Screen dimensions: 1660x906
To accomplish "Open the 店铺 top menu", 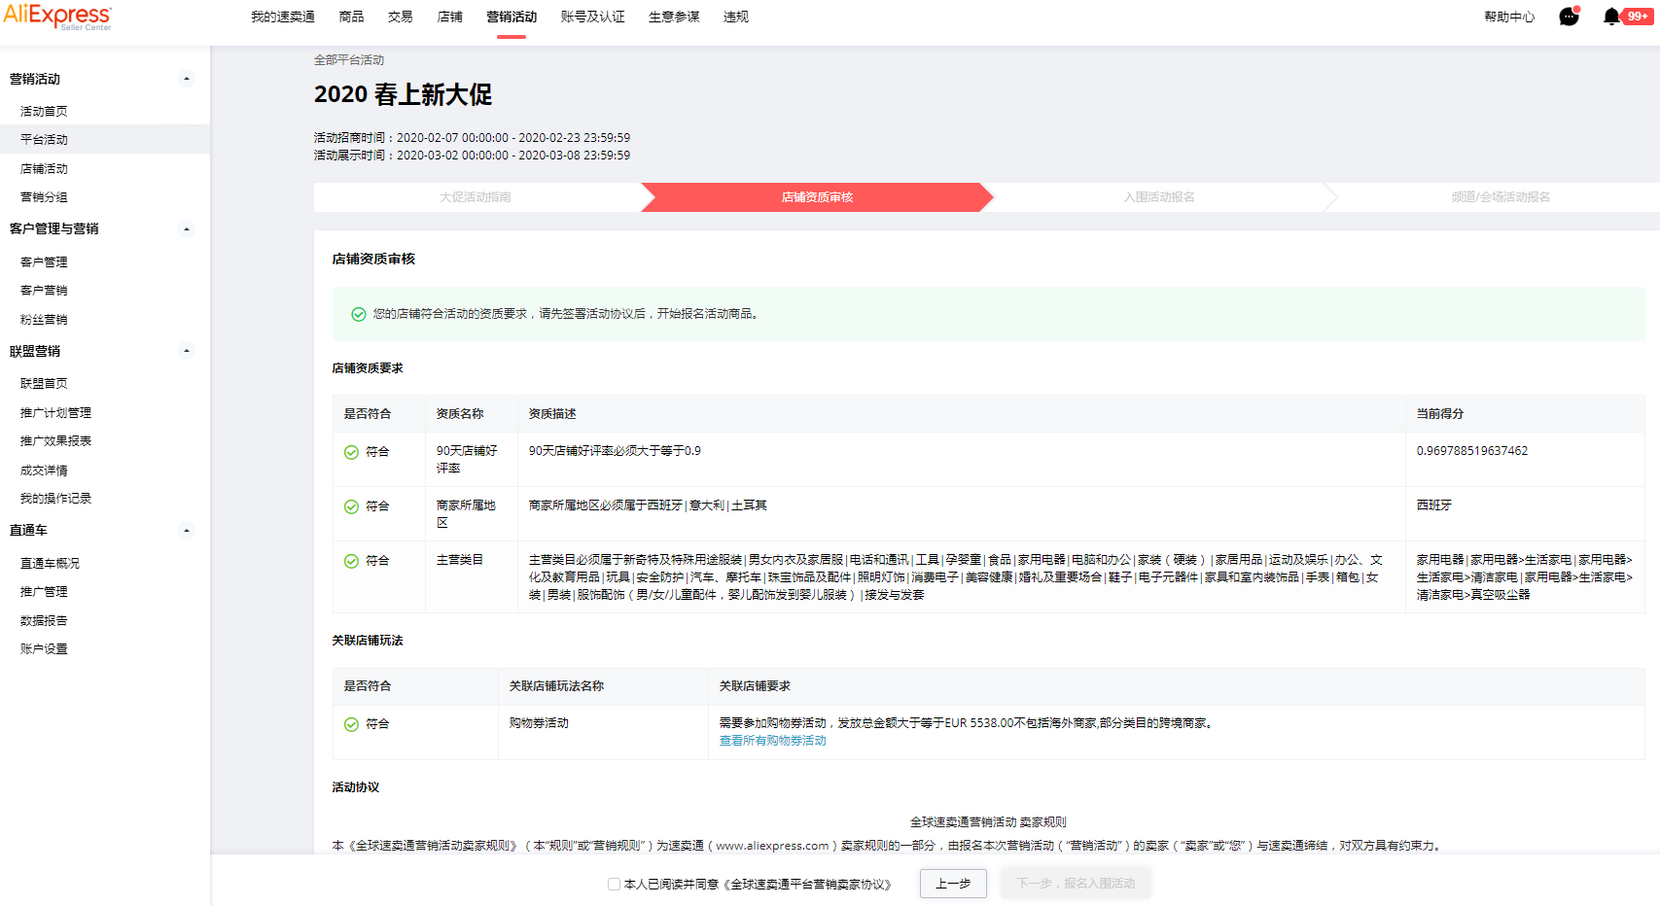I will 450,17.
